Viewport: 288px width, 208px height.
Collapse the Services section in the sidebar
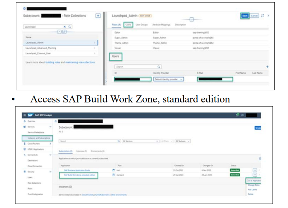[x=50, y=127]
